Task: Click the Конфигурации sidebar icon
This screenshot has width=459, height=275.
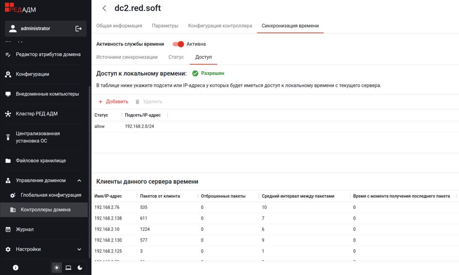Action: (x=8, y=74)
